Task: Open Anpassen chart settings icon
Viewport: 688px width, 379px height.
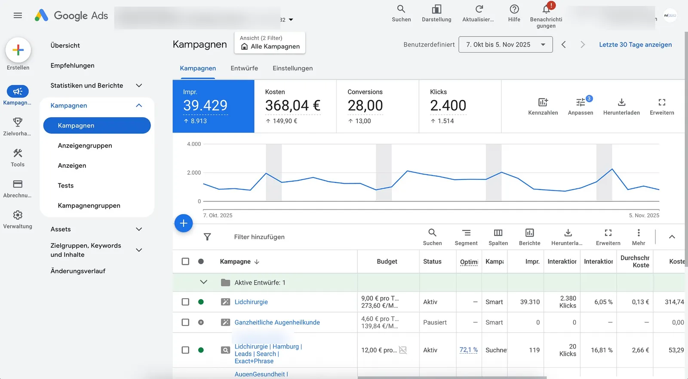Action: click(580, 102)
